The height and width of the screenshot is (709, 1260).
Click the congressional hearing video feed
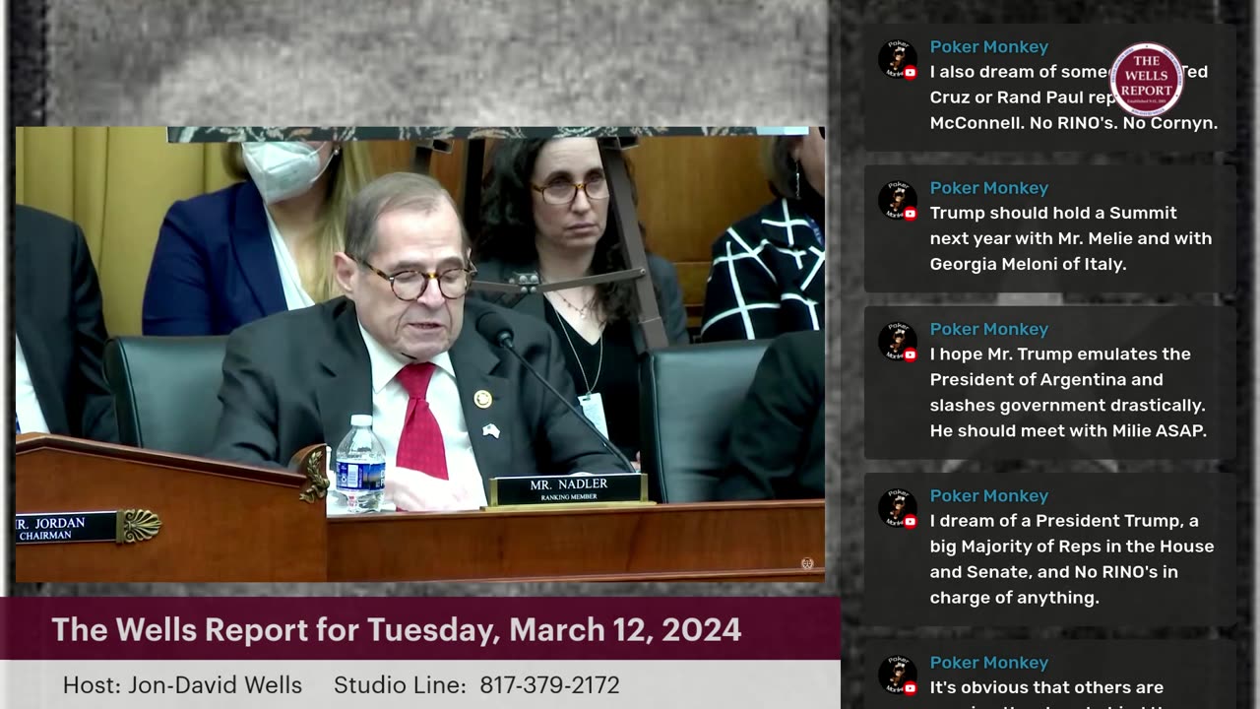tap(419, 354)
